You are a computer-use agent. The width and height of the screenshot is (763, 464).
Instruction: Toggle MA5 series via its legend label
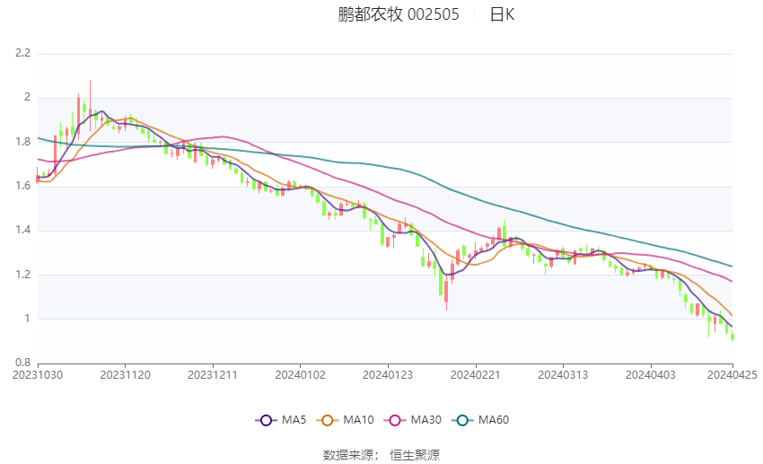294,420
